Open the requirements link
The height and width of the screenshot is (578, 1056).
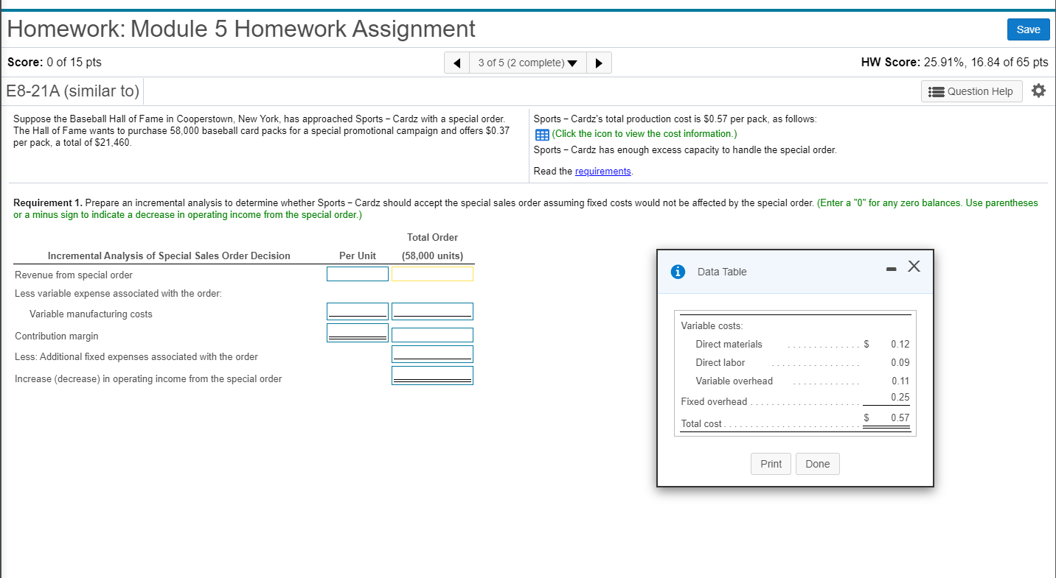click(602, 171)
